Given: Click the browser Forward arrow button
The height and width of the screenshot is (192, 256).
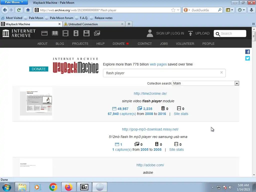Looking at the screenshot, I should (x=11, y=10).
